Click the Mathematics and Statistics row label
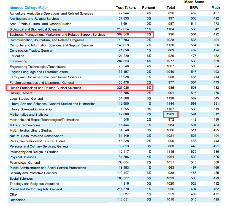Screen dimensions: 227x206 [x=29, y=115]
